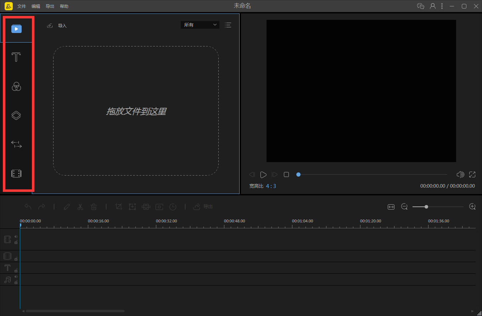
Task: Click the Undo arrow in timeline toolbar
Action: [28, 207]
